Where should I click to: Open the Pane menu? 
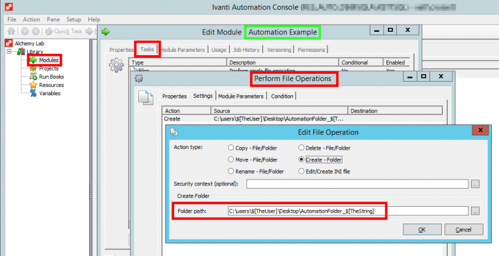(x=53, y=19)
